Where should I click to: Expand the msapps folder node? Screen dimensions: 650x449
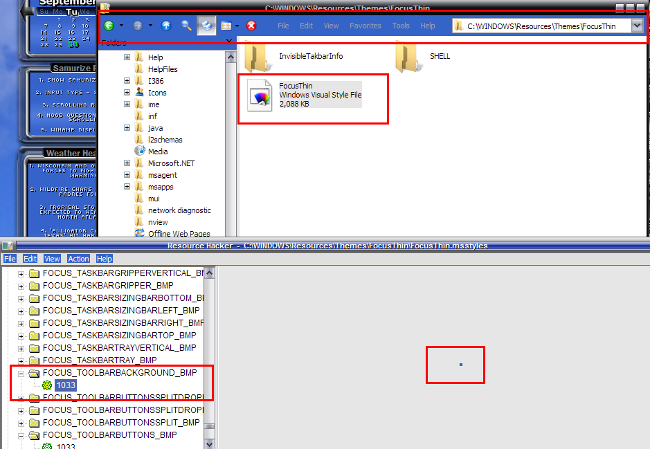[127, 186]
